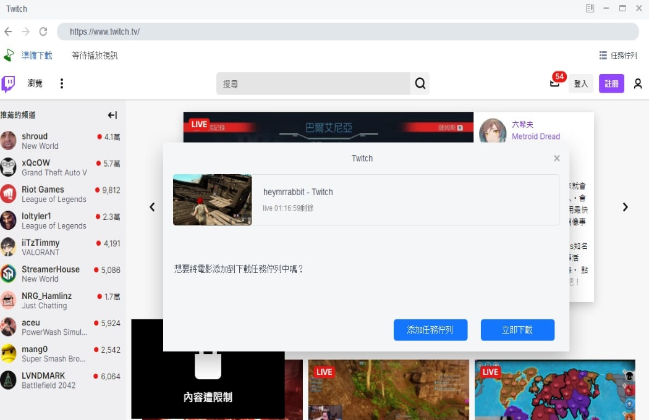Click the purple Twitch logo icon

click(x=8, y=83)
